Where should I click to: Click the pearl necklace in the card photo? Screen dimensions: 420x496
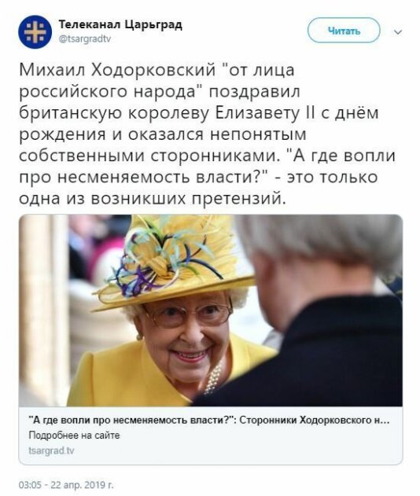click(x=213, y=377)
